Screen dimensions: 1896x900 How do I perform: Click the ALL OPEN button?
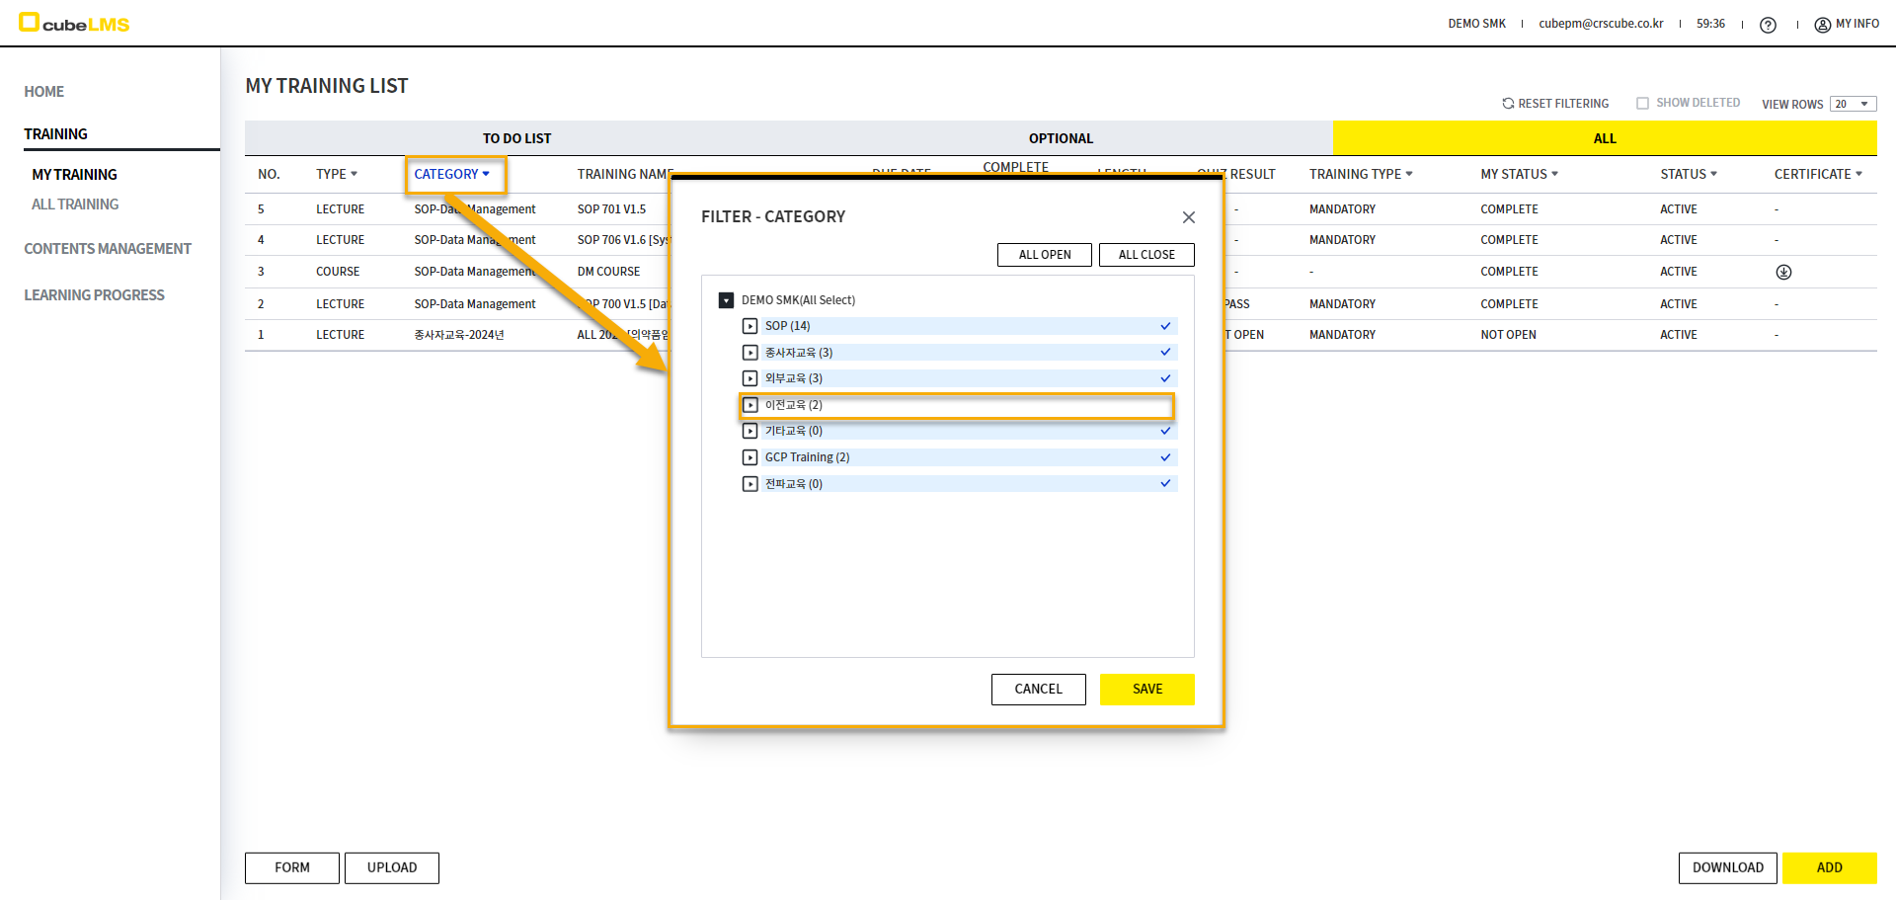click(1044, 255)
